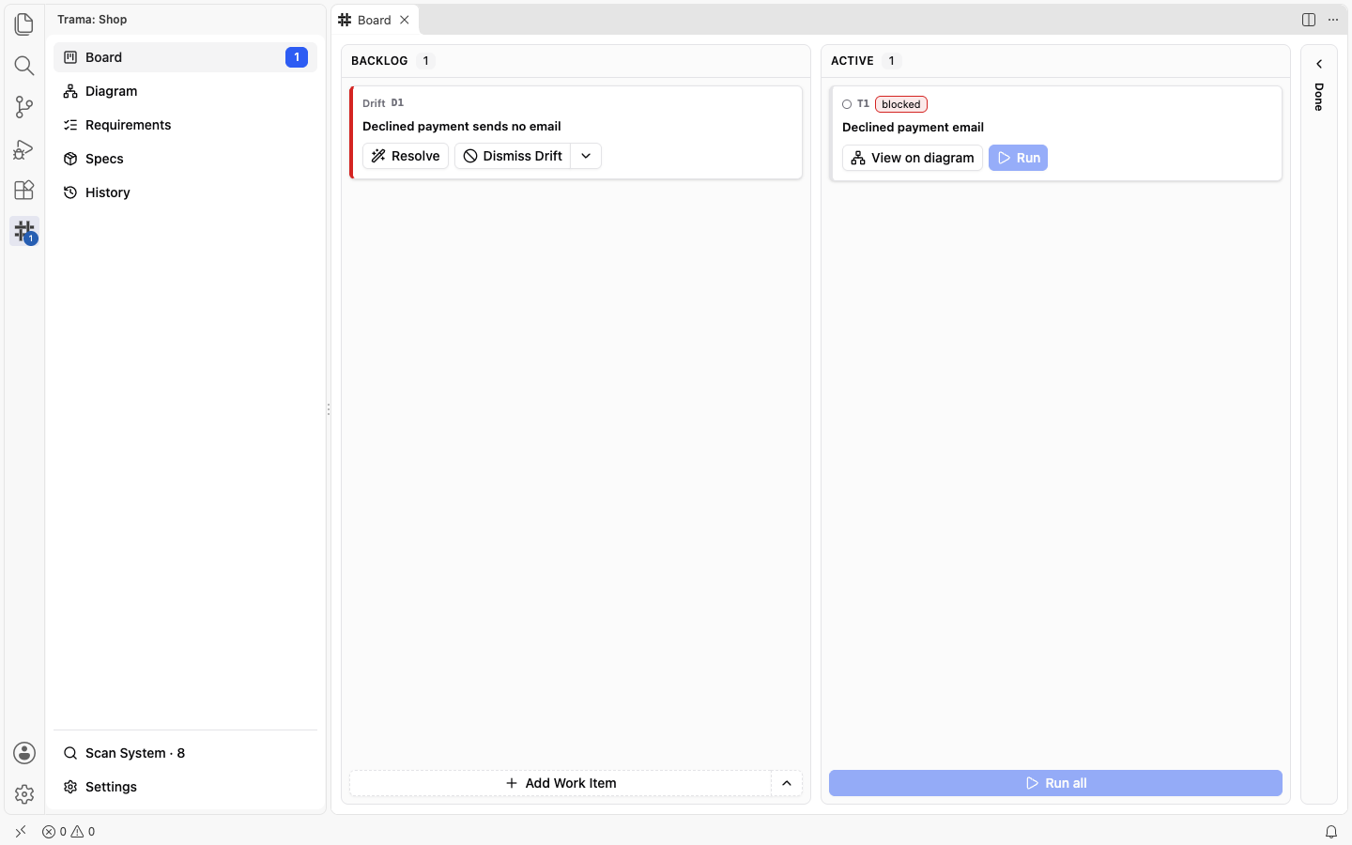The width and height of the screenshot is (1352, 845).
Task: Click the remote connection status icon
Action: point(21,832)
